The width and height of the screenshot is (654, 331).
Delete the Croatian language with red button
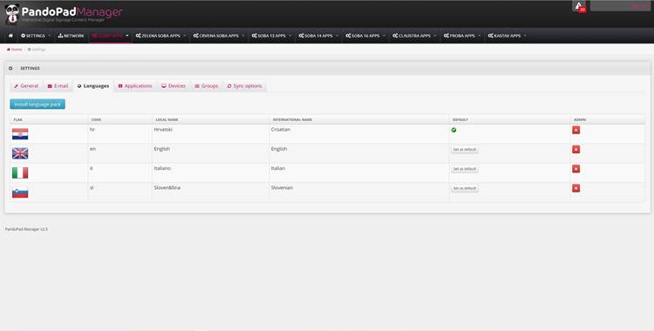pyautogui.click(x=576, y=130)
